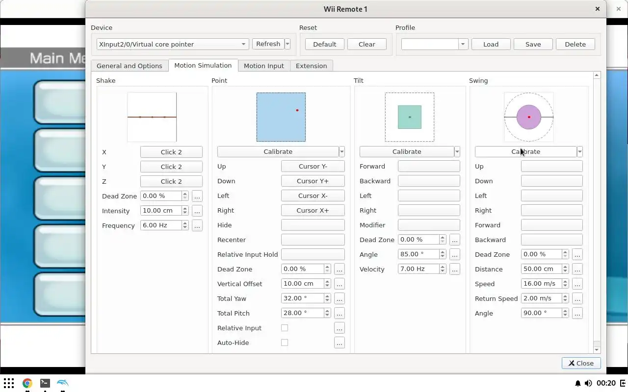Image resolution: width=628 pixels, height=392 pixels.
Task: Click the Tilt Modifier mapping field
Action: click(429, 225)
